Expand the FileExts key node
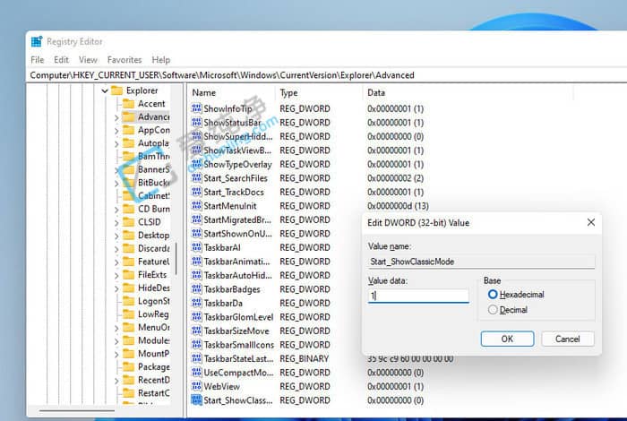Image resolution: width=627 pixels, height=421 pixels. click(x=116, y=275)
